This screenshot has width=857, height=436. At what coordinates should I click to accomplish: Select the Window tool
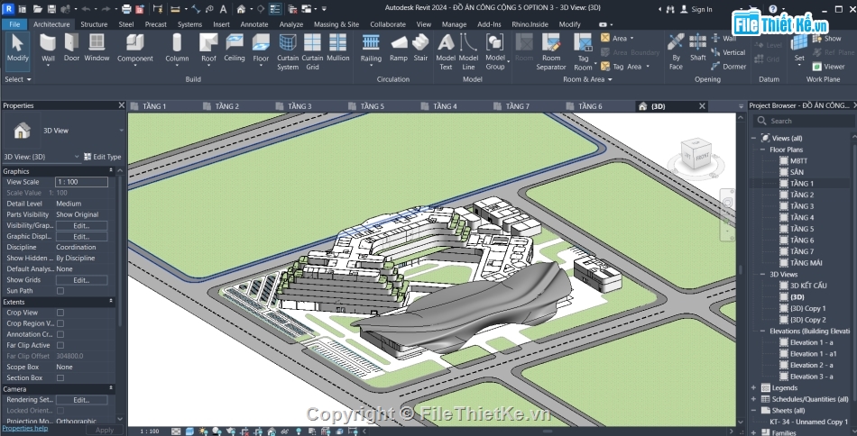click(97, 49)
